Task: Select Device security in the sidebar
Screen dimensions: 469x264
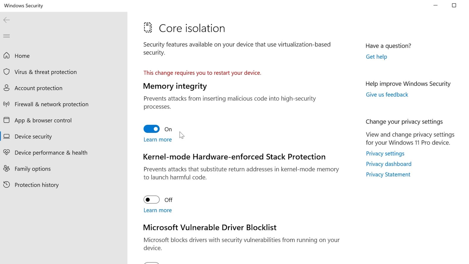Action: click(33, 136)
